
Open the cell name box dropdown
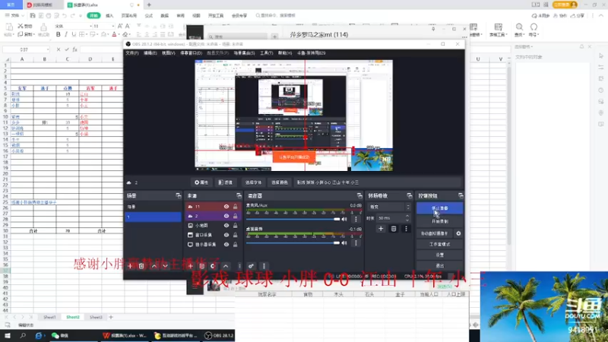48,49
